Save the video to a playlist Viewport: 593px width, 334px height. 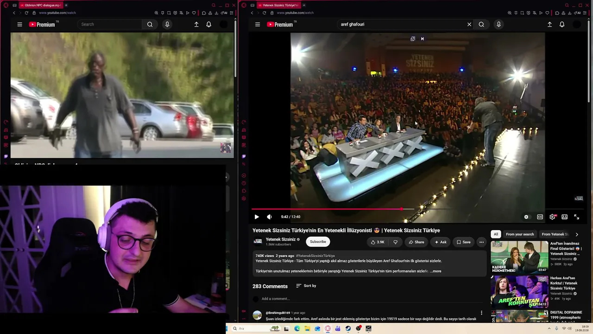tap(463, 242)
